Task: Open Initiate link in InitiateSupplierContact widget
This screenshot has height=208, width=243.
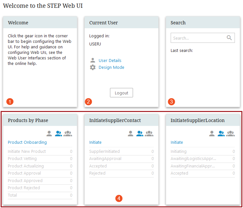Action: [95, 142]
